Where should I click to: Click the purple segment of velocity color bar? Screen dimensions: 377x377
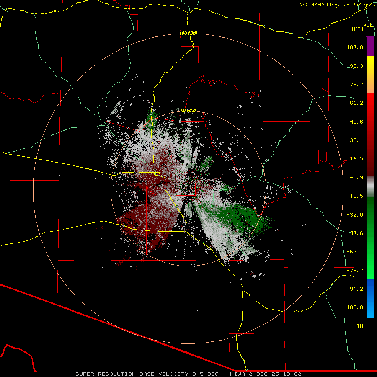[370, 46]
